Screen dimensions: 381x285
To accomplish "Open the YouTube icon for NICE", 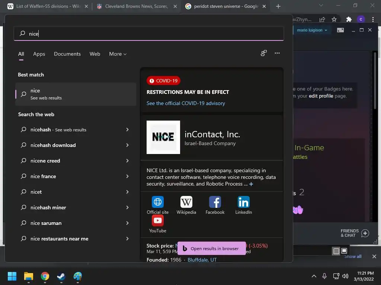I will pos(158,220).
